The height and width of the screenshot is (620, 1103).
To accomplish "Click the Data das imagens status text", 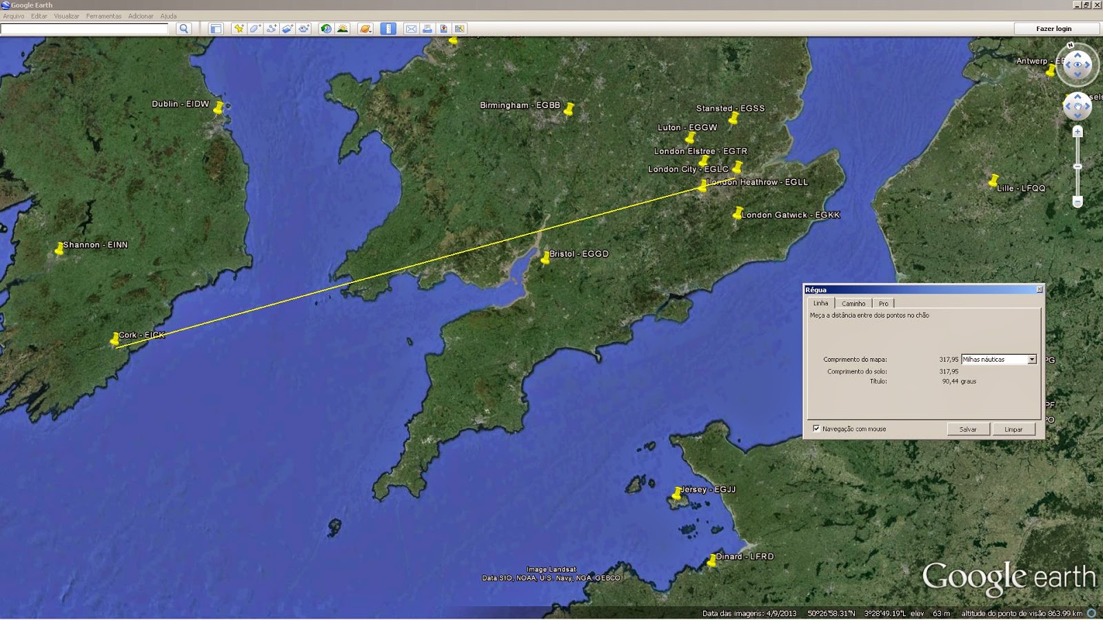I will [x=749, y=613].
